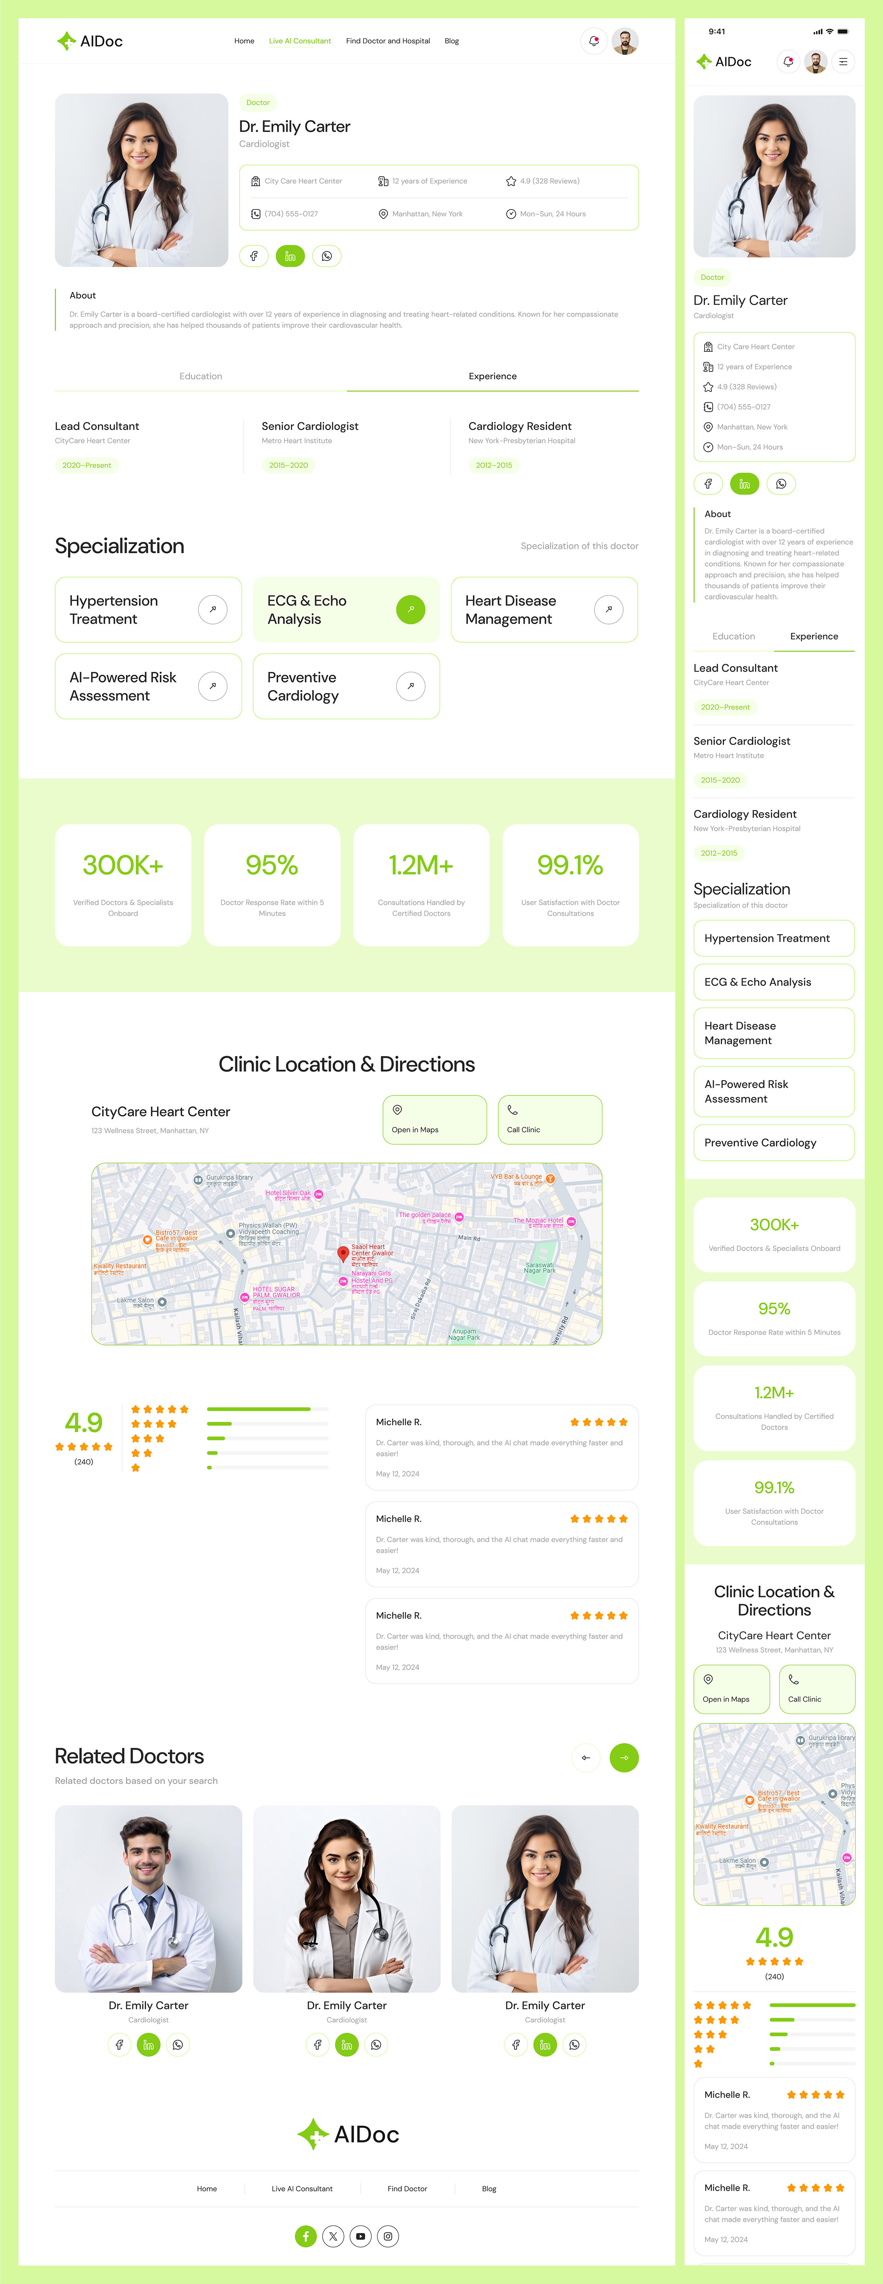Click Dr. Emily Carter's Facebook icon on desktop
The width and height of the screenshot is (883, 2284).
point(254,256)
